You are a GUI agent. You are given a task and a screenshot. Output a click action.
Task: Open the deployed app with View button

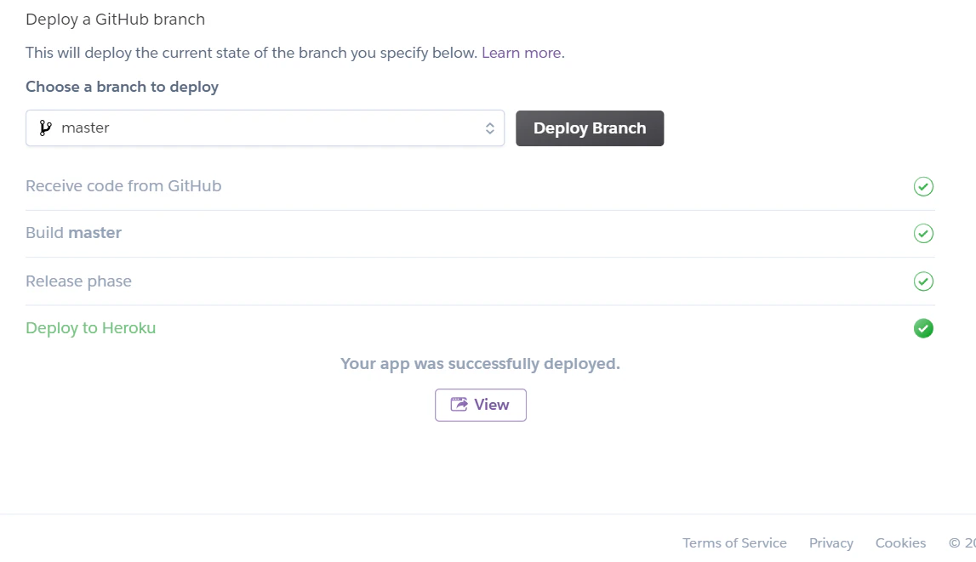481,405
